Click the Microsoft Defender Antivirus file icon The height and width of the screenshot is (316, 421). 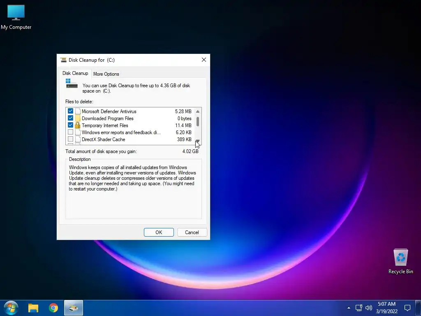pos(78,111)
